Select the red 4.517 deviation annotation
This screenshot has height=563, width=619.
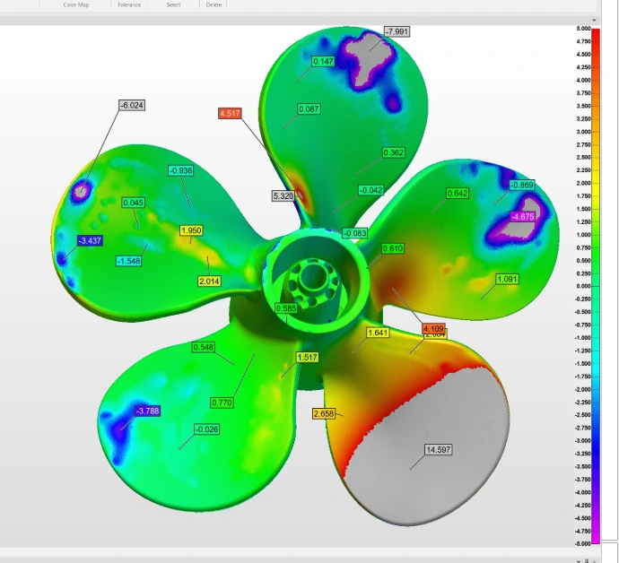(230, 114)
